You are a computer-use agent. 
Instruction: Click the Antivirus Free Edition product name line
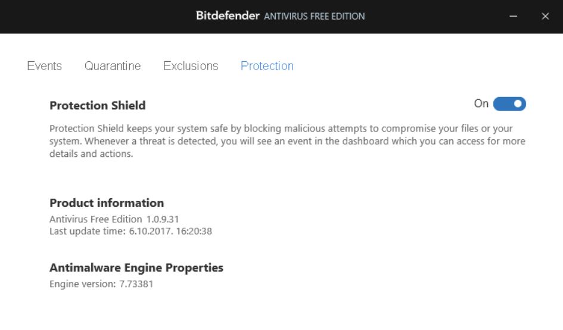pos(96,219)
